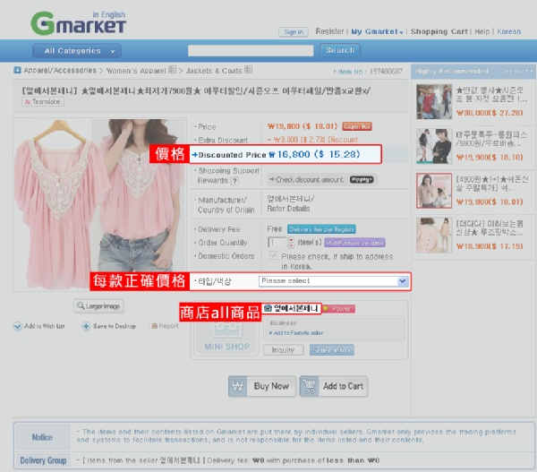Add item to Wish List
The width and height of the screenshot is (537, 472).
click(x=38, y=326)
